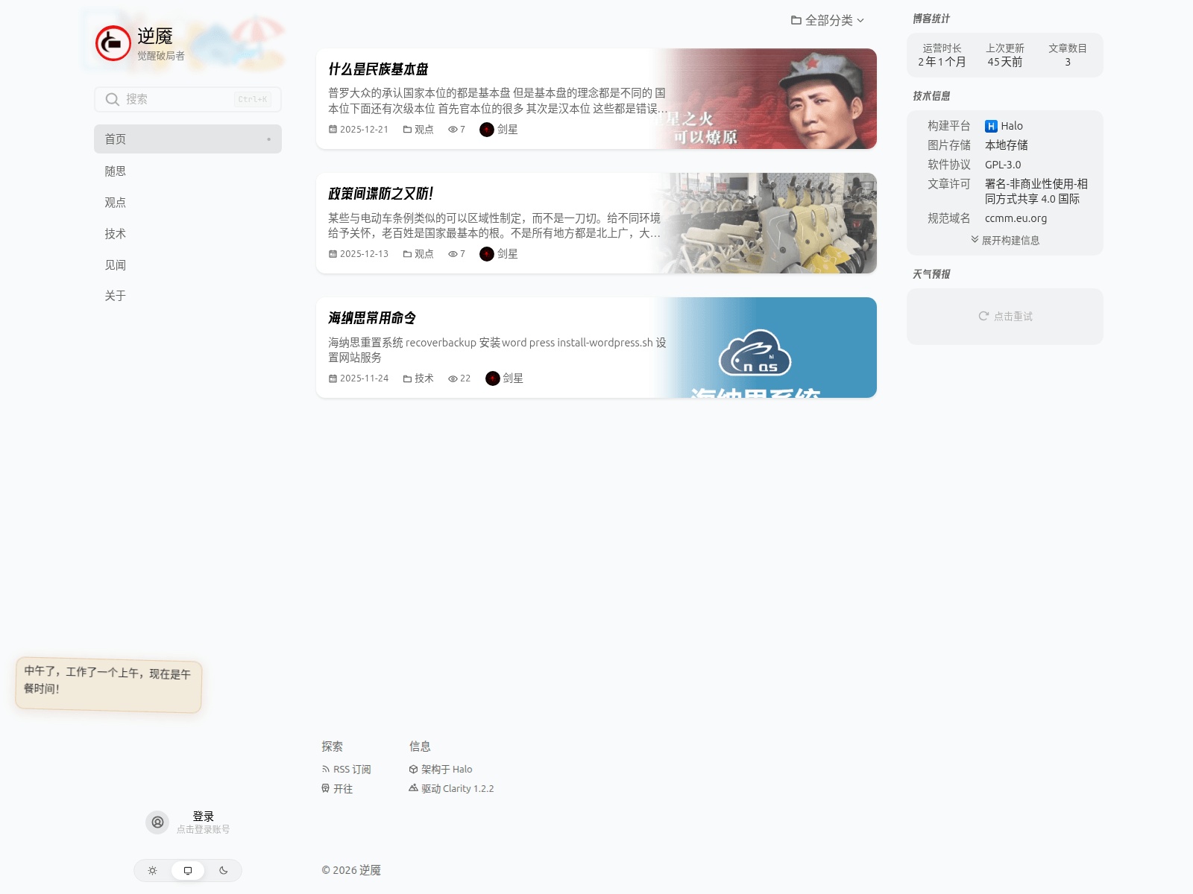Image resolution: width=1193 pixels, height=894 pixels.
Task: Click the train icon beside 开往
Action: coord(326,788)
